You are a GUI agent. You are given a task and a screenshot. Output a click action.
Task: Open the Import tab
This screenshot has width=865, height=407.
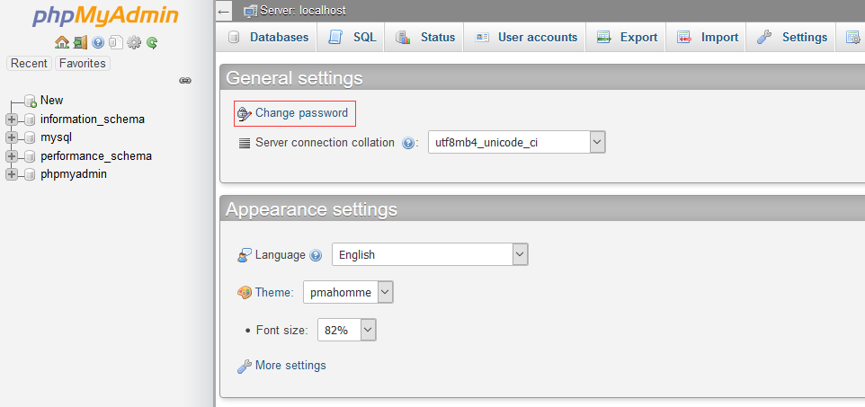[707, 38]
